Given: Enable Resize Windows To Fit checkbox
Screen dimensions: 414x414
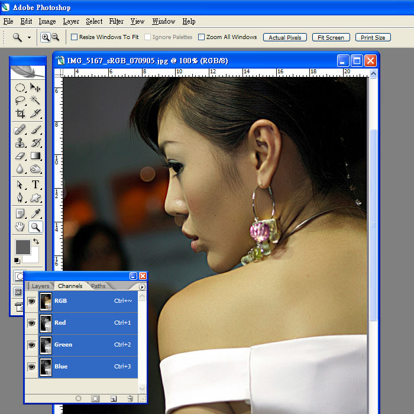Looking at the screenshot, I should tap(75, 37).
